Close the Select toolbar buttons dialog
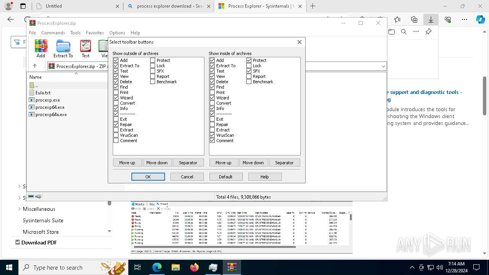The height and width of the screenshot is (275, 489). (300, 42)
